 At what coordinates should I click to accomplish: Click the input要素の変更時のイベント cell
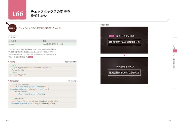pos(53,44)
